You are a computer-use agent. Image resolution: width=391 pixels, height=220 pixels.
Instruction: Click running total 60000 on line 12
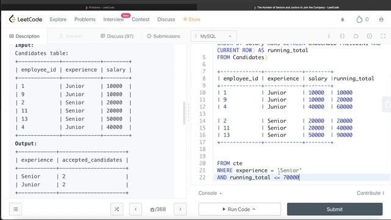tap(345, 107)
